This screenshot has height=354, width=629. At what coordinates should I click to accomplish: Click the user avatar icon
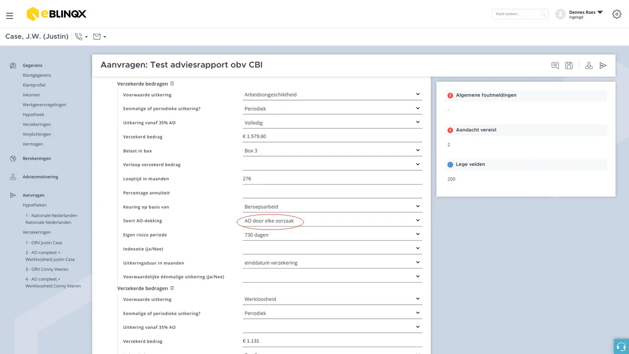tap(560, 14)
